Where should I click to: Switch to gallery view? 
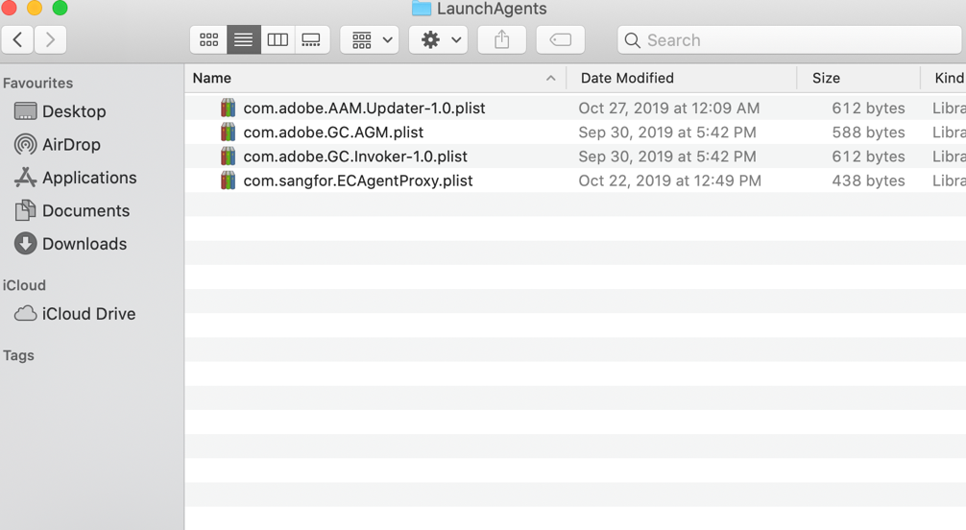311,40
